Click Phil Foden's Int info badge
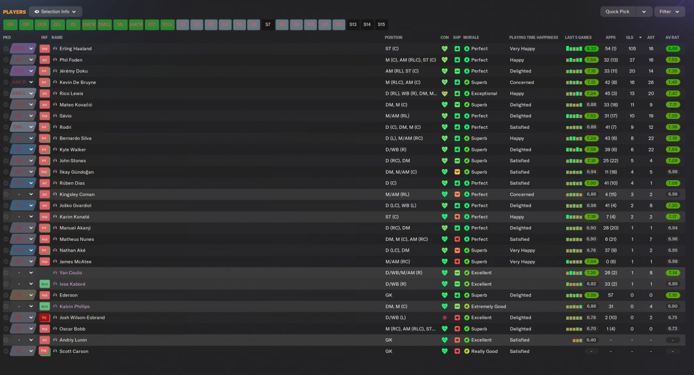Screen dimensions: 694x375 tap(44, 60)
